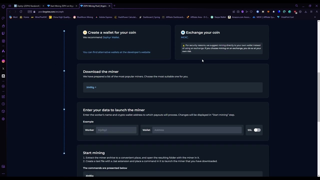Click the sidebar player icon
The height and width of the screenshot is (180, 320).
[x=3, y=86]
